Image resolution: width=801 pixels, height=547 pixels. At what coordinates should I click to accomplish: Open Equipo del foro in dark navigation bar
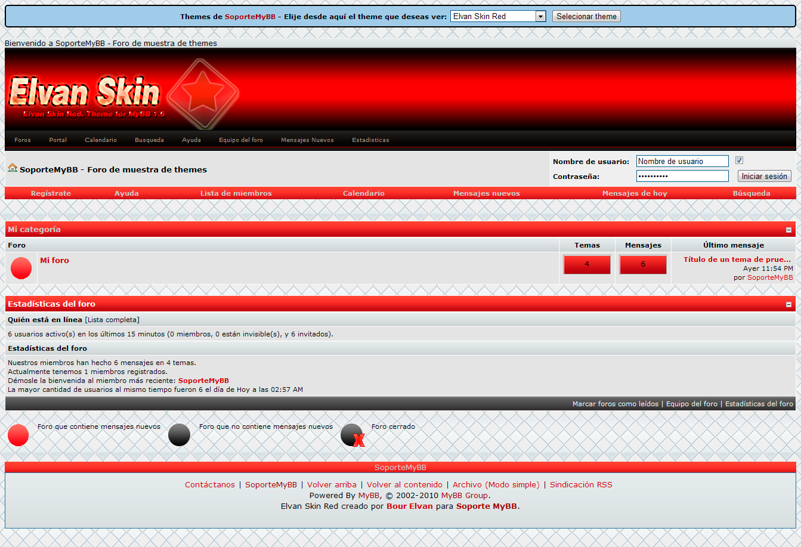point(241,140)
